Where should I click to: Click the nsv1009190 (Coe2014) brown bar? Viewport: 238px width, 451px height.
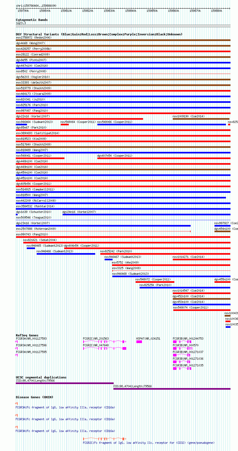201,119
